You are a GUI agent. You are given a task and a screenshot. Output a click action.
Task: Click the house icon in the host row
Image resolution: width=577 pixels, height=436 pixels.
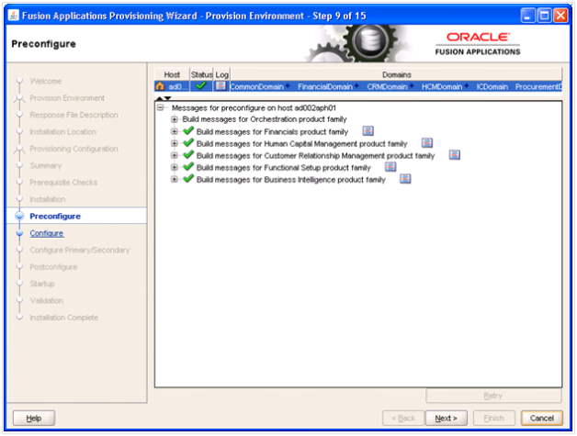160,86
